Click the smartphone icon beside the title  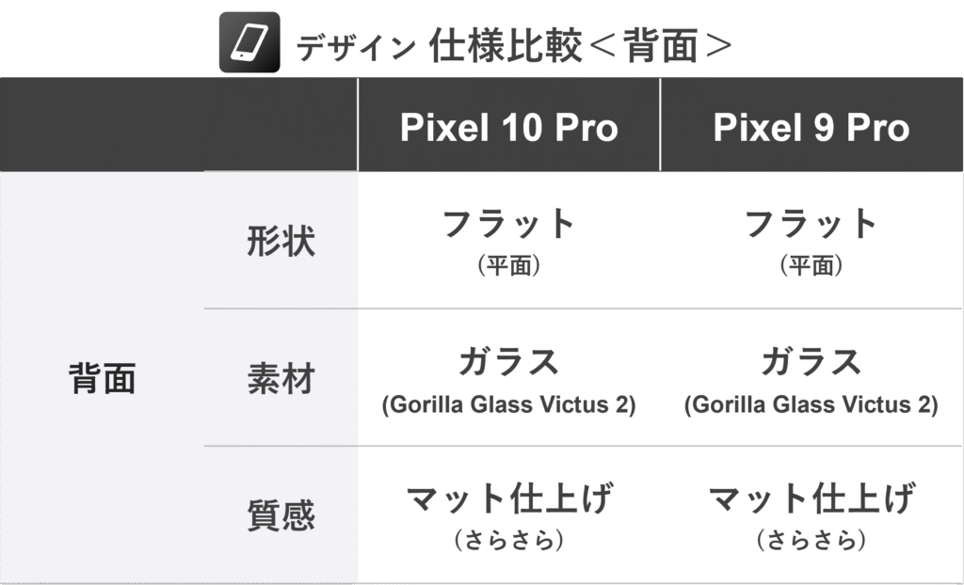tap(249, 42)
